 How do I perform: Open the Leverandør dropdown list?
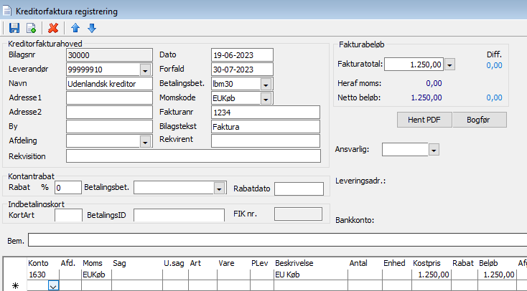[x=145, y=70]
